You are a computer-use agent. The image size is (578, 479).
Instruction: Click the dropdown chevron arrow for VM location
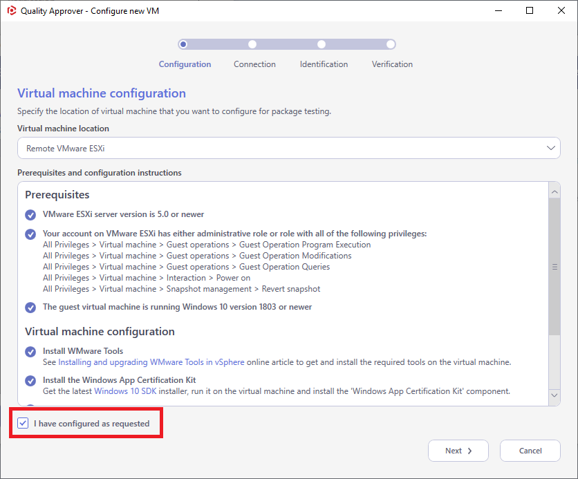(x=551, y=148)
